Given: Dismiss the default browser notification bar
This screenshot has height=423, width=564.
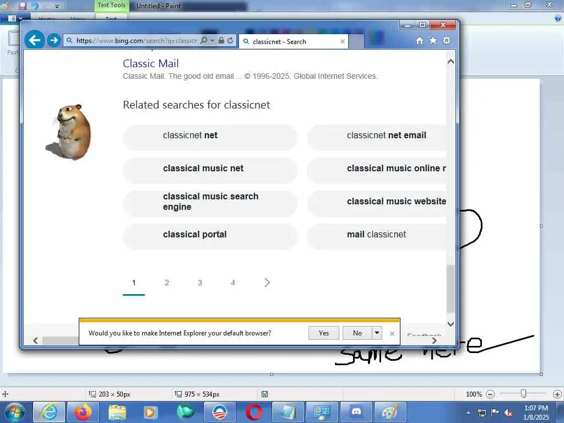Looking at the screenshot, I should click(x=392, y=334).
